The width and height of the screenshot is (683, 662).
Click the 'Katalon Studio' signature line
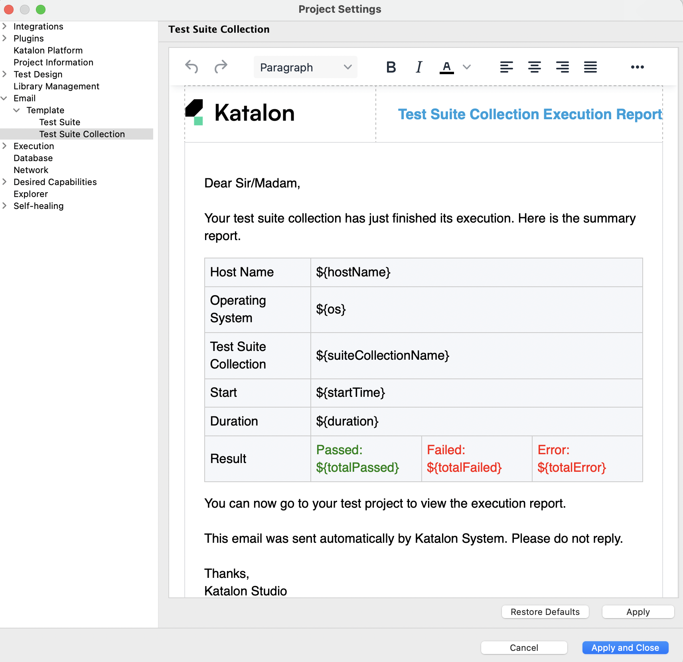pyautogui.click(x=245, y=591)
